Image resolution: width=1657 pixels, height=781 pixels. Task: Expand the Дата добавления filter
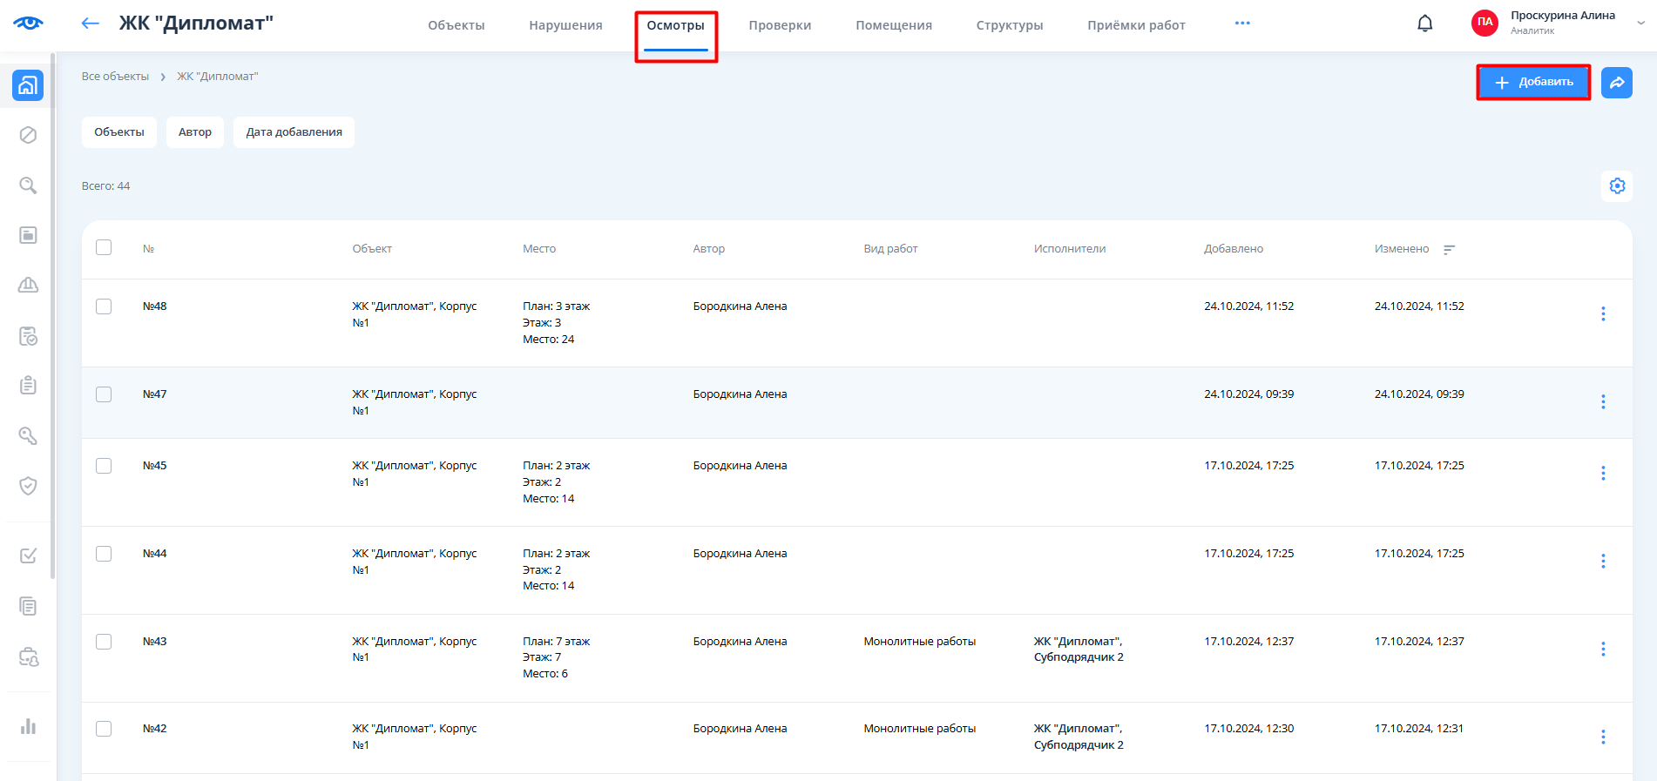coord(294,132)
